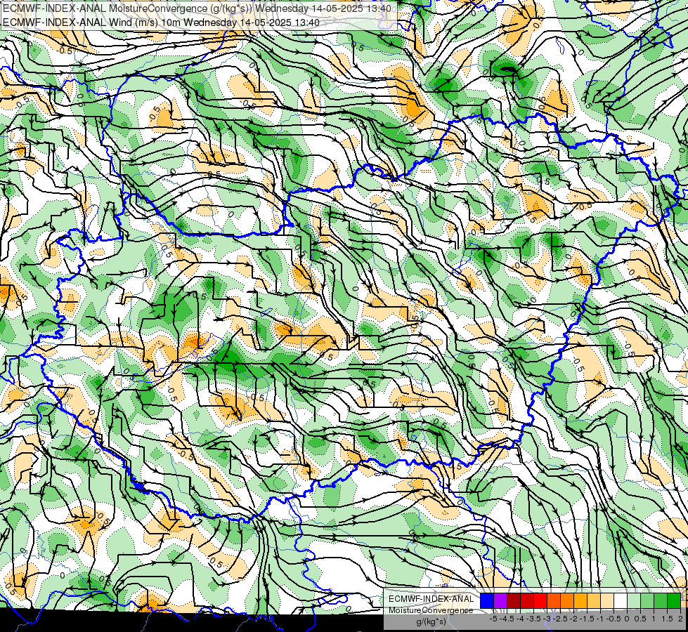The height and width of the screenshot is (632, 688).
Task: Click the -1.5 tick label on legend scale
Action: click(x=587, y=619)
